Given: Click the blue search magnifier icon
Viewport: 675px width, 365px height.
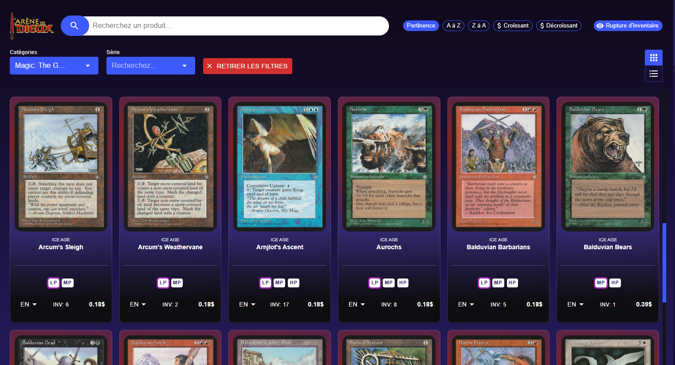Looking at the screenshot, I should 75,26.
